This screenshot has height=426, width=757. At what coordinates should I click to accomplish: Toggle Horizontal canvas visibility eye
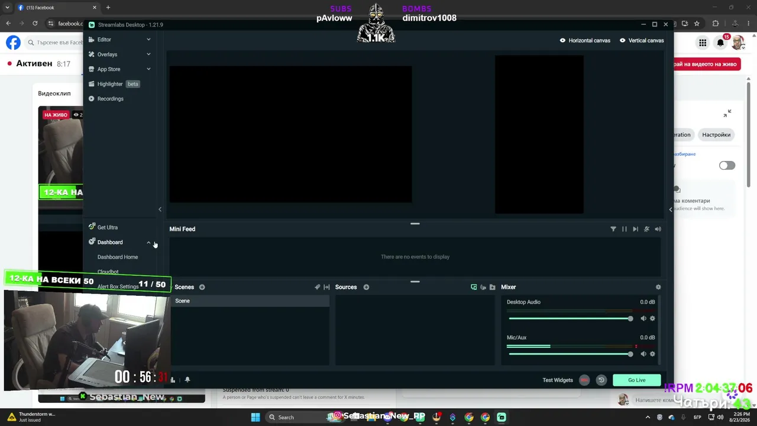click(x=562, y=40)
